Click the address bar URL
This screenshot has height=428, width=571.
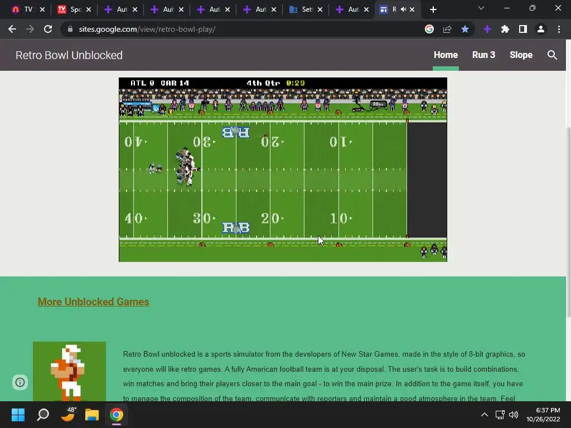(x=147, y=29)
